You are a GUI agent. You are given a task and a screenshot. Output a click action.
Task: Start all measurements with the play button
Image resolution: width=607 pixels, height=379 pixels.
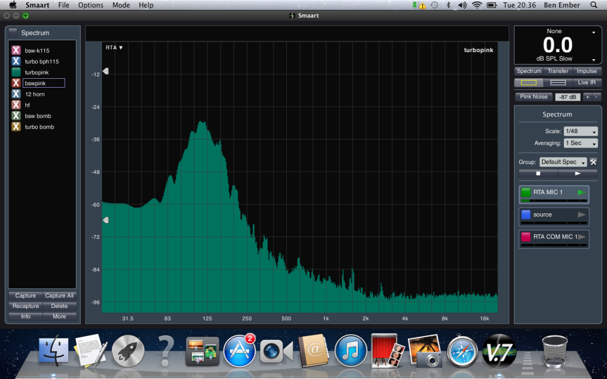(x=577, y=174)
